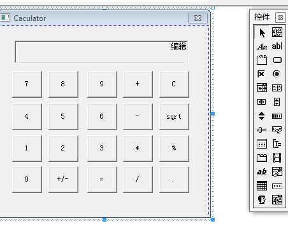
Task: Select the 2 button
Action: [x=63, y=148]
